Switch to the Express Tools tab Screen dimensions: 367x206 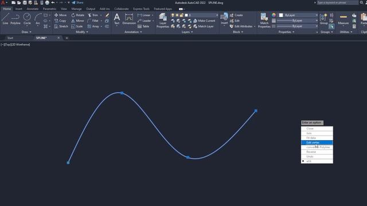141,9
